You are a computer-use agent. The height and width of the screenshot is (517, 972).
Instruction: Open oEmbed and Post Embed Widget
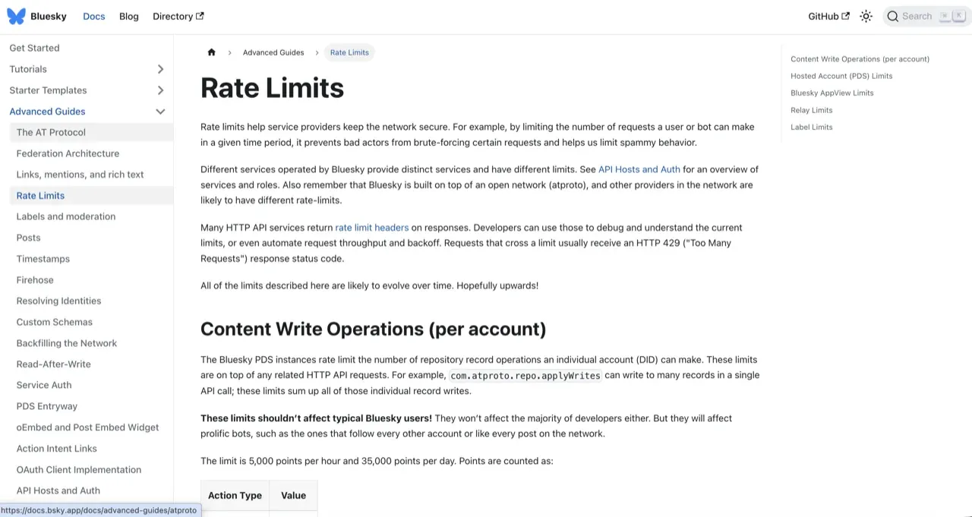pos(87,427)
